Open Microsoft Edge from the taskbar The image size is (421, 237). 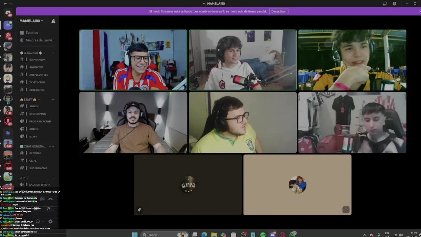click(204, 235)
